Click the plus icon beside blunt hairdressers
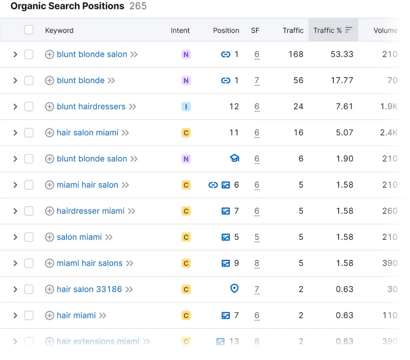 50,107
